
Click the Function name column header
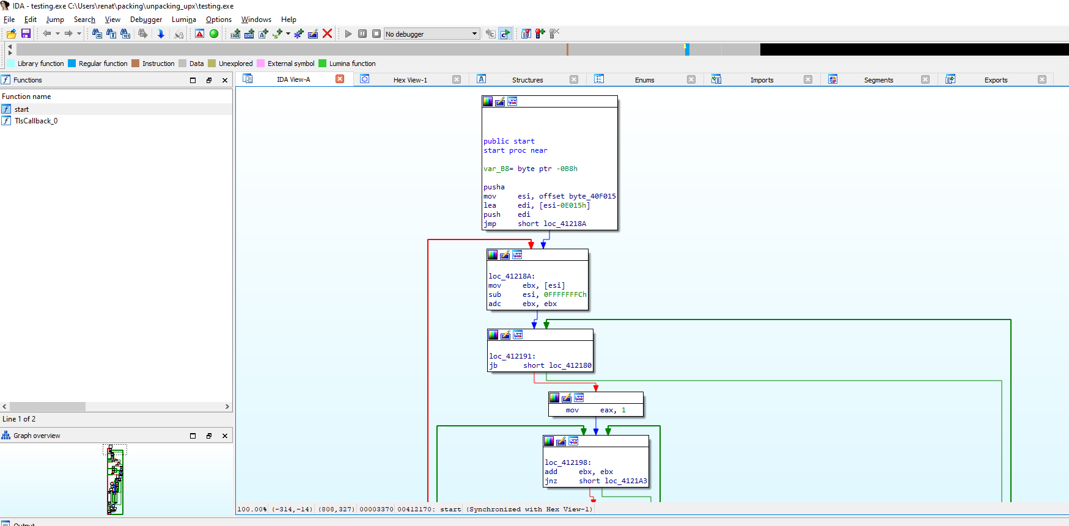[x=116, y=97]
